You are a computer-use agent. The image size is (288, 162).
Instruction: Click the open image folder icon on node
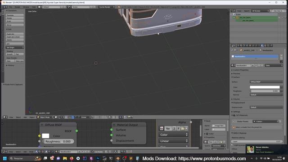(182, 128)
